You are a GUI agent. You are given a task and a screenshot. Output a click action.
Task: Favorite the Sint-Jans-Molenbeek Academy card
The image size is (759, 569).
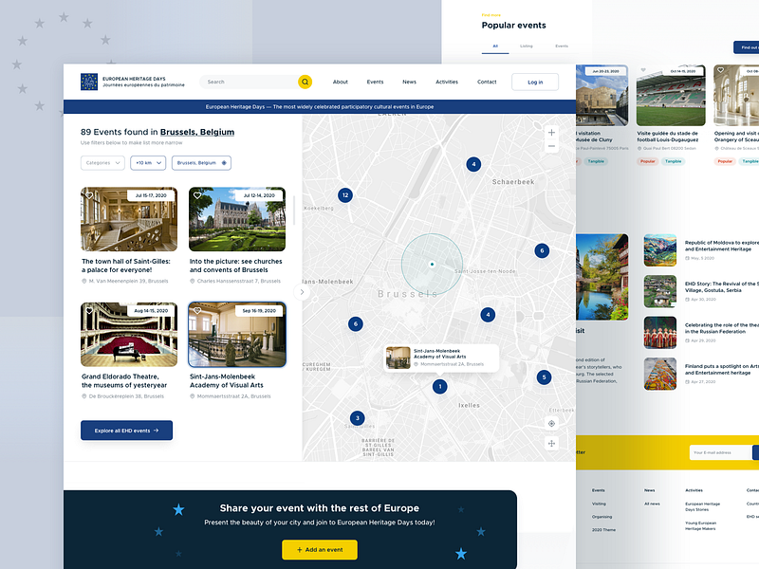click(x=197, y=311)
